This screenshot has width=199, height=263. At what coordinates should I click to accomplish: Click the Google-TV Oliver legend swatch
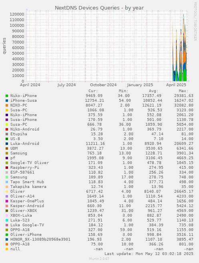7,163
